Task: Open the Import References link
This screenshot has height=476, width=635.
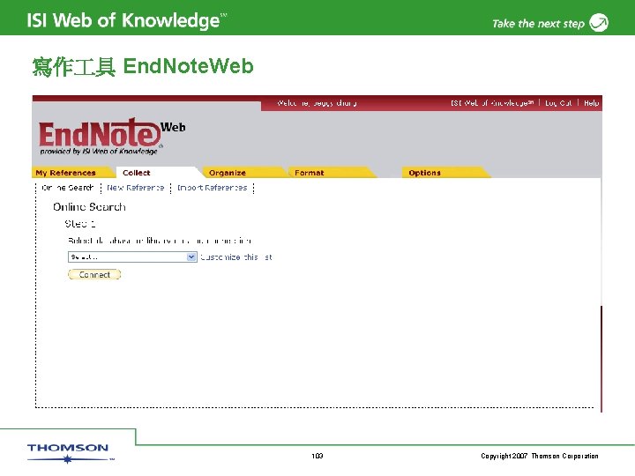Action: [x=213, y=188]
